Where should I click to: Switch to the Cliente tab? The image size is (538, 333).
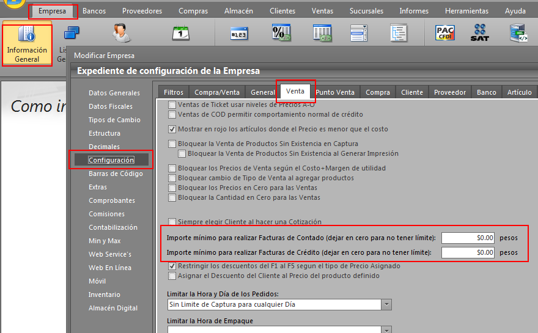coord(412,92)
